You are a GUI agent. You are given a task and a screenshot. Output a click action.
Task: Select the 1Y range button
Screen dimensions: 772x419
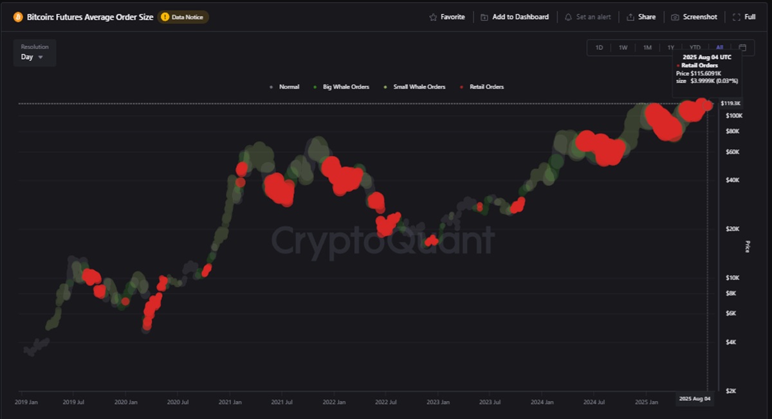click(670, 48)
